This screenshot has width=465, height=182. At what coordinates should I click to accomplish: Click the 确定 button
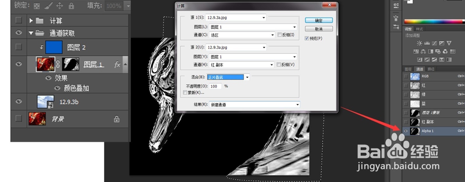tap(319, 20)
